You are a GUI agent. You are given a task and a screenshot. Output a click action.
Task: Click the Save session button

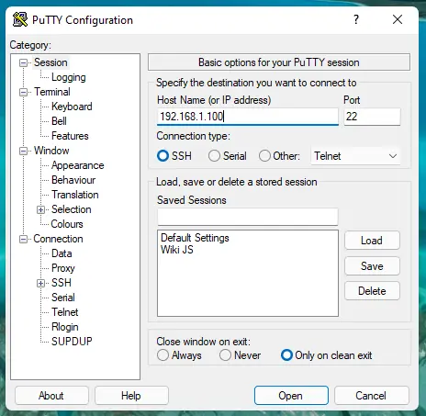372,266
